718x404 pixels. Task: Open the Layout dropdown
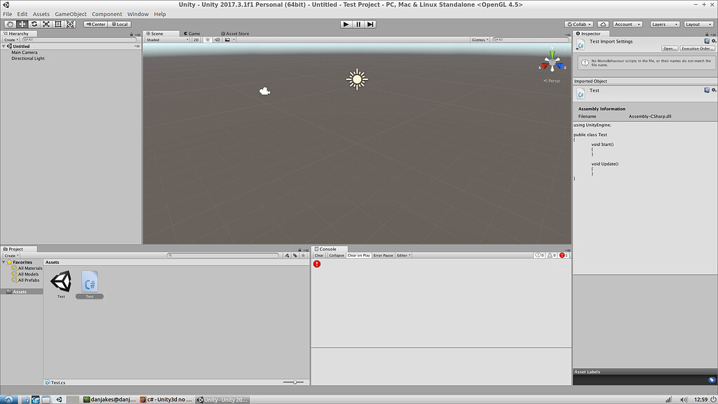(x=698, y=24)
